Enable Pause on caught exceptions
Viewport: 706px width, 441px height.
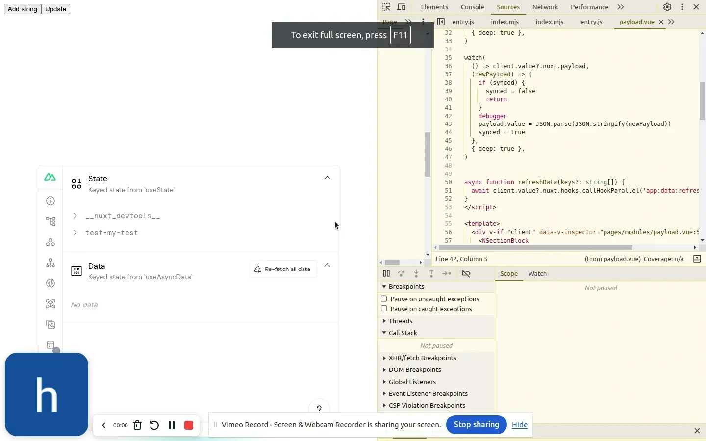tap(384, 309)
